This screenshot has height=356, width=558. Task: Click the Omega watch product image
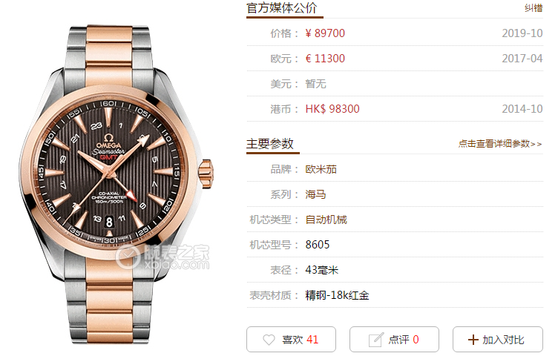[116, 185]
